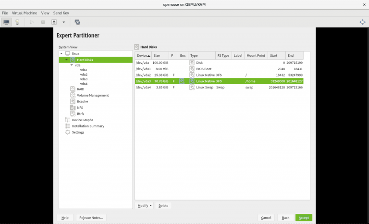Select the /dev/vda4 swap row
The image size is (369, 224).
click(219, 87)
